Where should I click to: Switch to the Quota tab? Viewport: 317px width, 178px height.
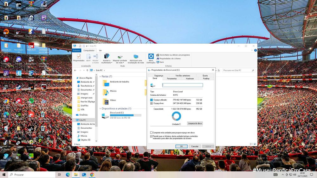pyautogui.click(x=205, y=76)
